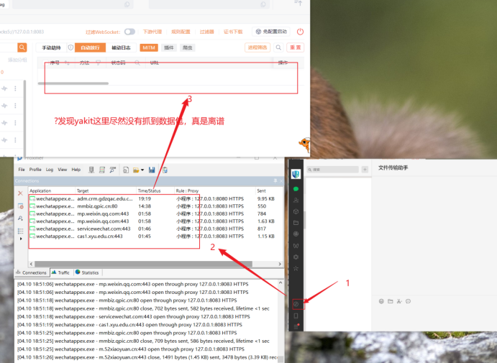Open the Profile menu in Proxifier
The image size is (497, 363).
pos(35,170)
